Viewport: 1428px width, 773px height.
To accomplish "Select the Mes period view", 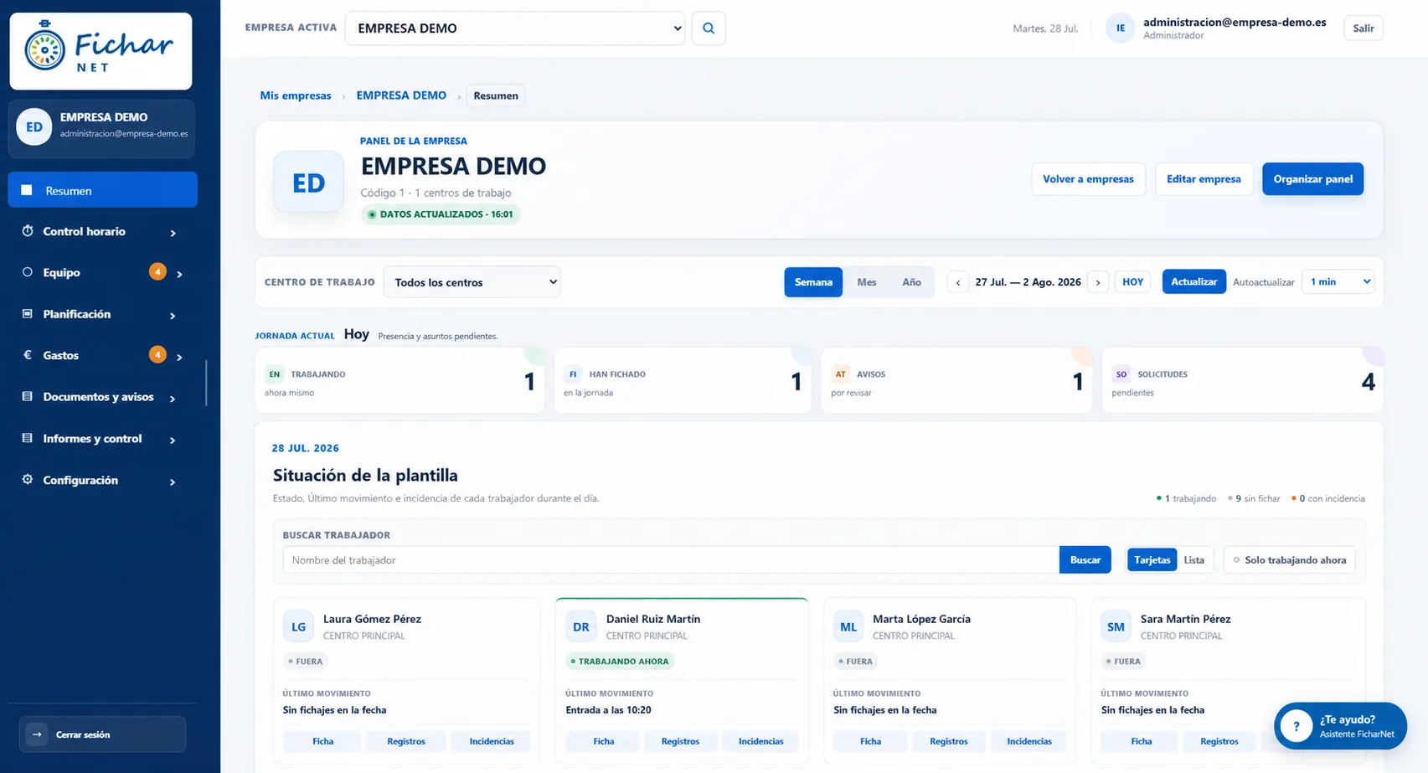I will 867,282.
